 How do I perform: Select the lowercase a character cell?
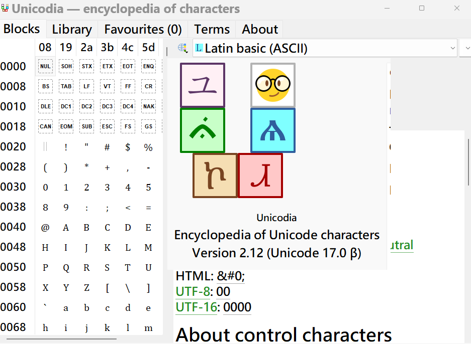click(66, 307)
